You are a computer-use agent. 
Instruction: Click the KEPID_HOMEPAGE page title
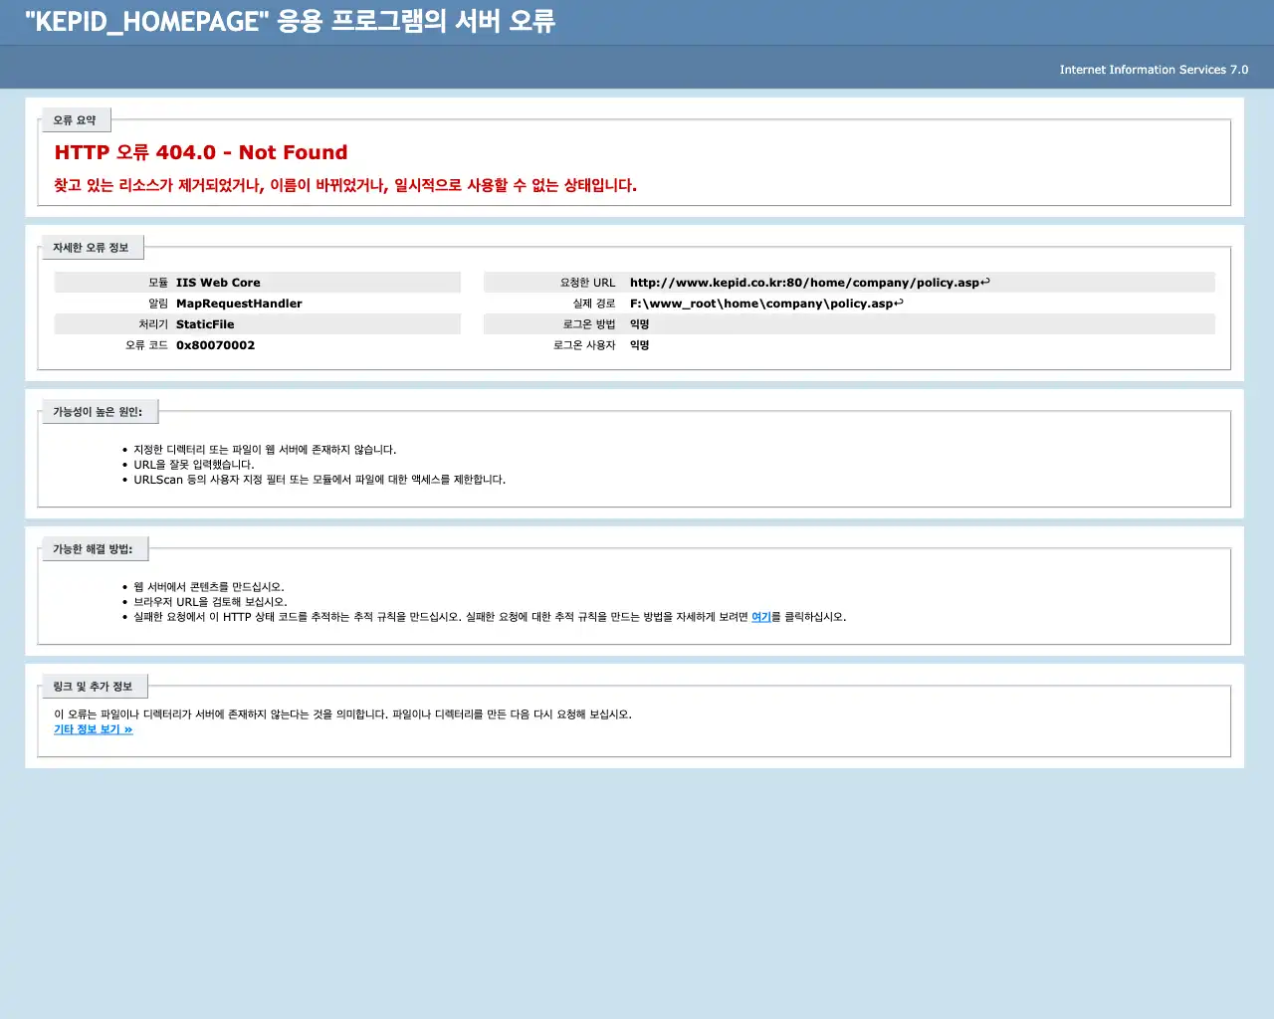pyautogui.click(x=288, y=22)
